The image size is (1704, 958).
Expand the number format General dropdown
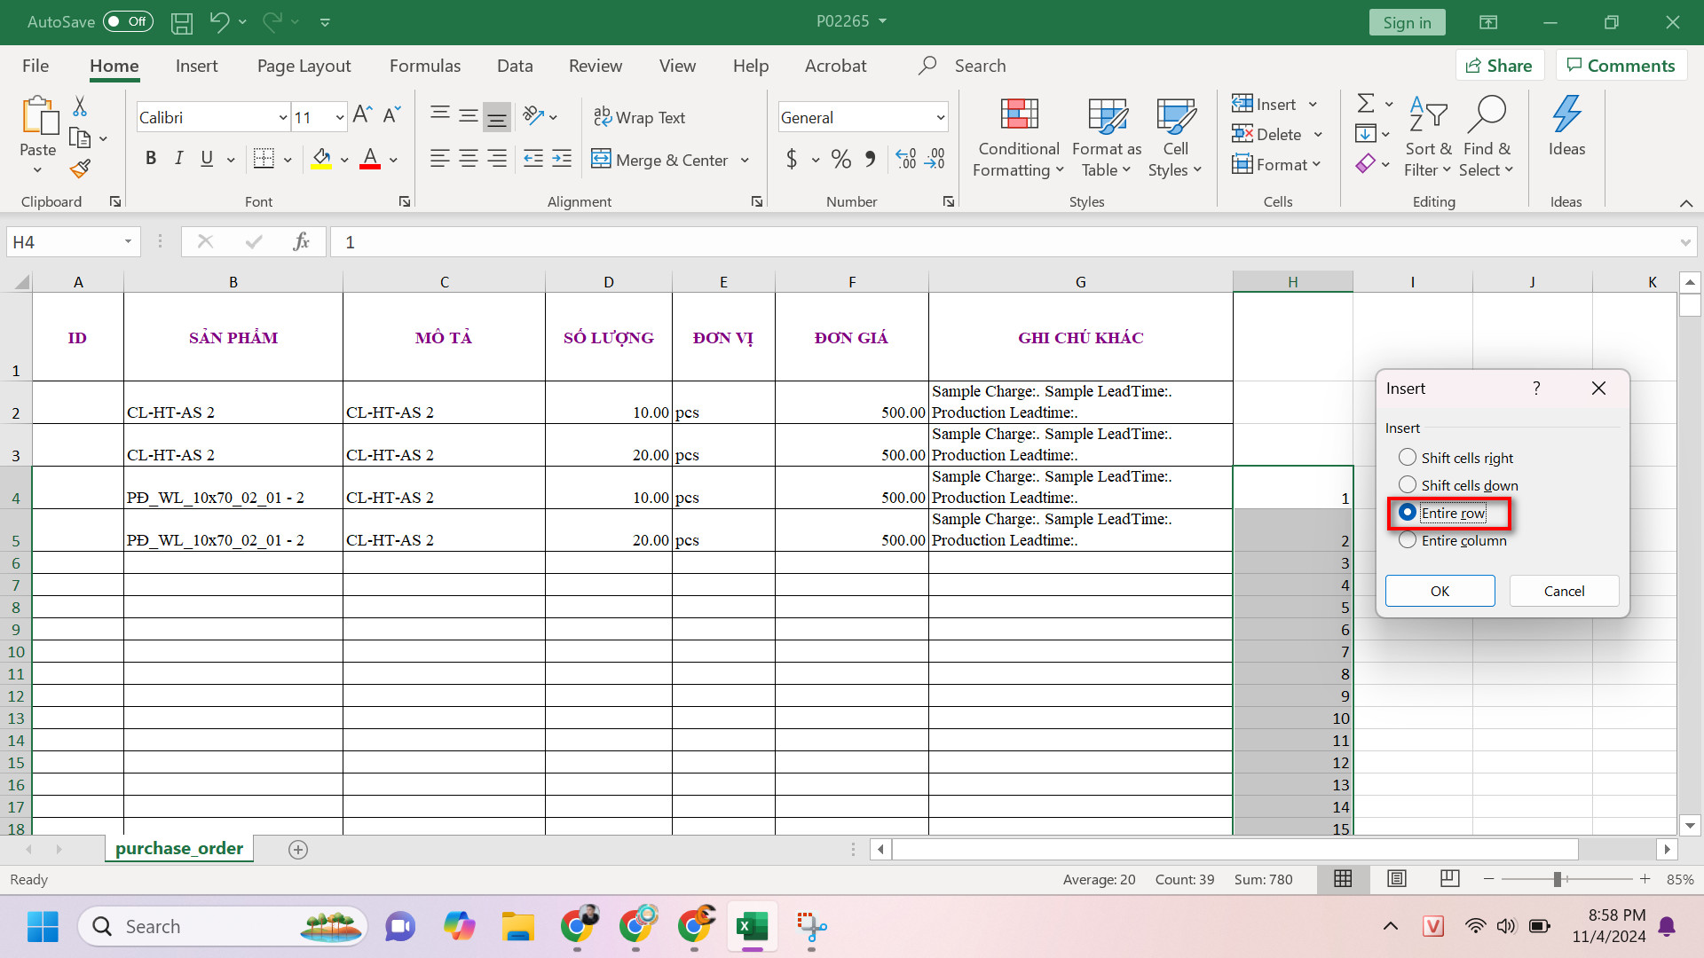click(x=940, y=117)
